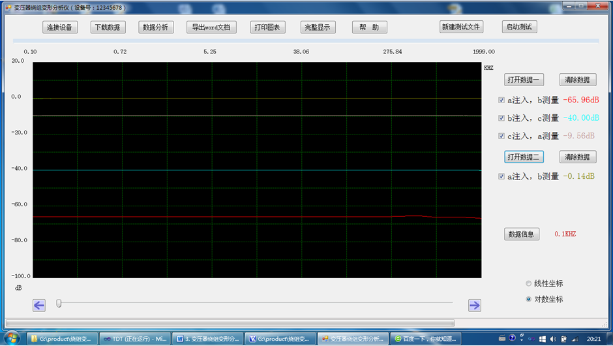
Task: Click the frequency slider thumb
Action: pyautogui.click(x=59, y=303)
